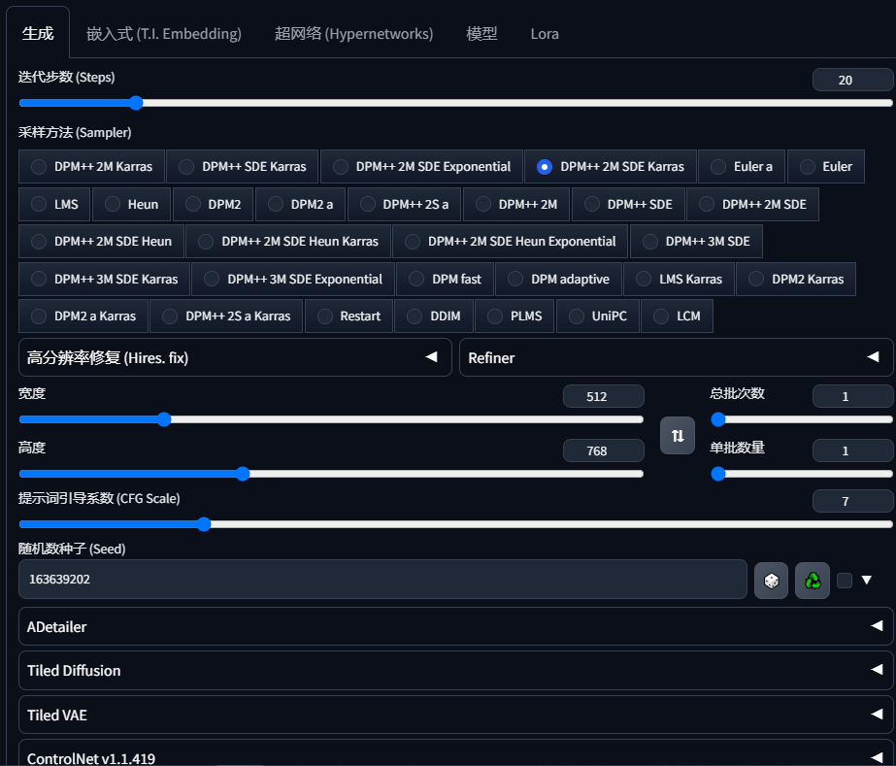Click the Seed input field
This screenshot has height=766, width=896.
tap(382, 579)
